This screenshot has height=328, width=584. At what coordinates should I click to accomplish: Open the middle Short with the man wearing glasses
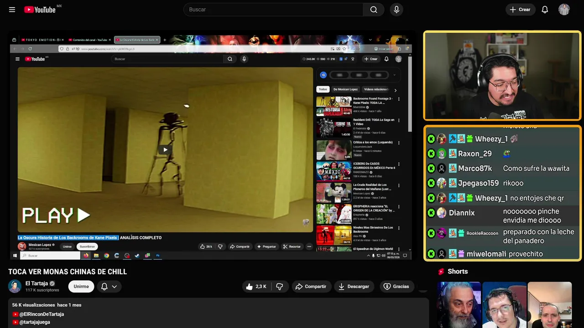(x=504, y=305)
